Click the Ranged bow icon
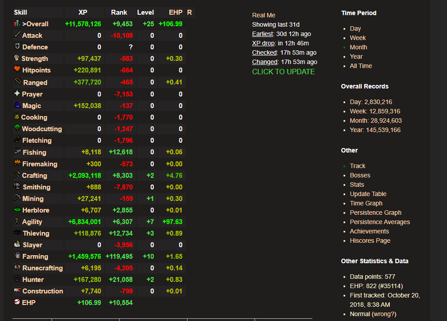Viewport: 447px width, 321px height. (18, 81)
